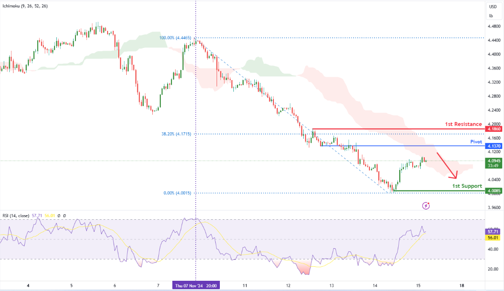Viewport: 504px width, 291px height.
Task: Click the 1st Resistance 4.1860 price label
Action: (x=494, y=129)
